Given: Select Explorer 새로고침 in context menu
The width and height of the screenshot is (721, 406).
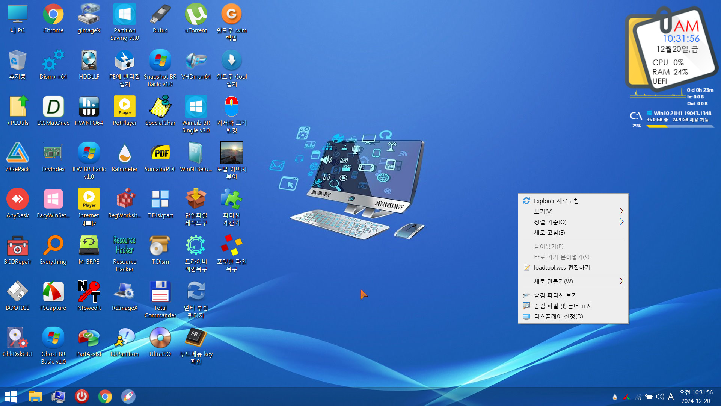Looking at the screenshot, I should [573, 201].
